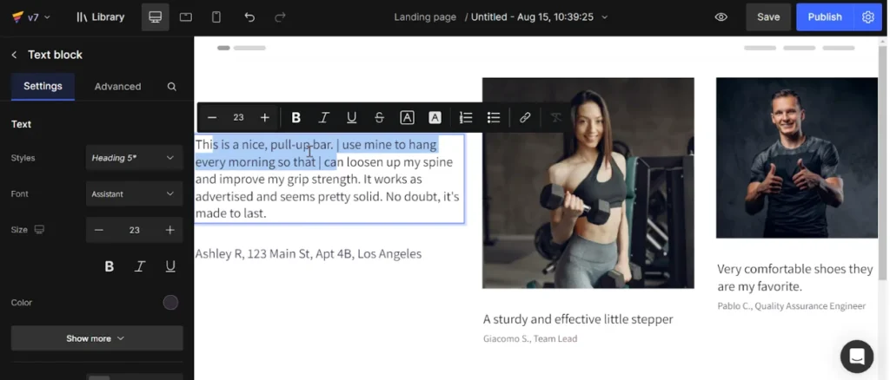890x380 pixels.
Task: Increase font size in sidebar Size stepper
Action: [170, 230]
